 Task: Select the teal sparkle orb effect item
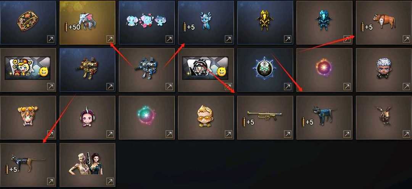[x=146, y=117]
